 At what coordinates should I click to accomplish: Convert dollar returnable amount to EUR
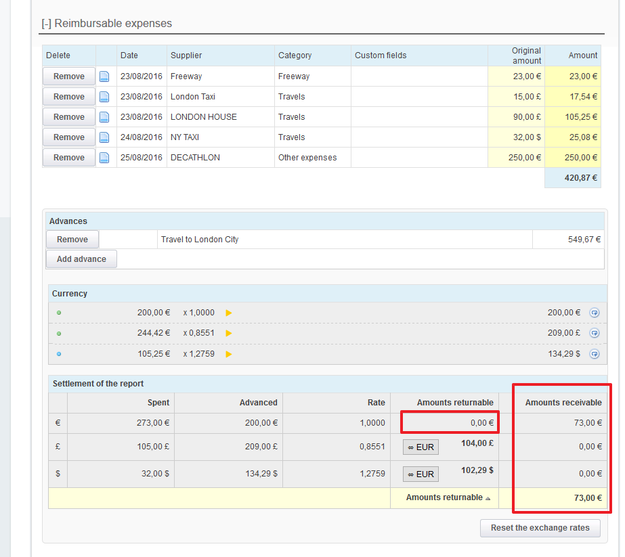coord(421,474)
